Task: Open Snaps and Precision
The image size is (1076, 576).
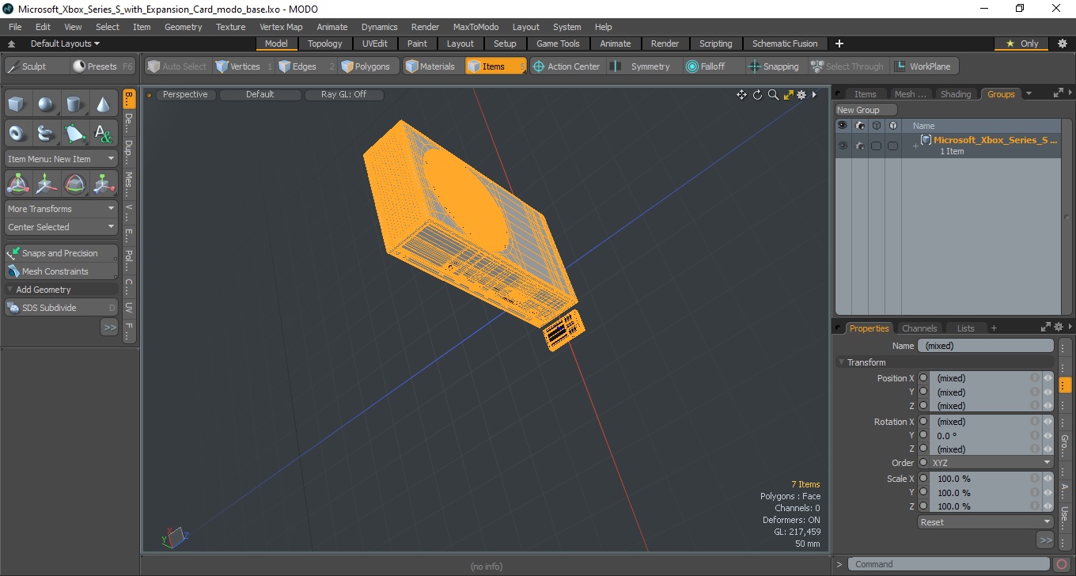Action: 61,253
